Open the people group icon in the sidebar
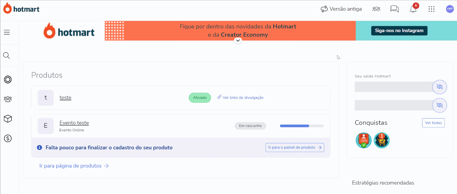 tap(8, 99)
